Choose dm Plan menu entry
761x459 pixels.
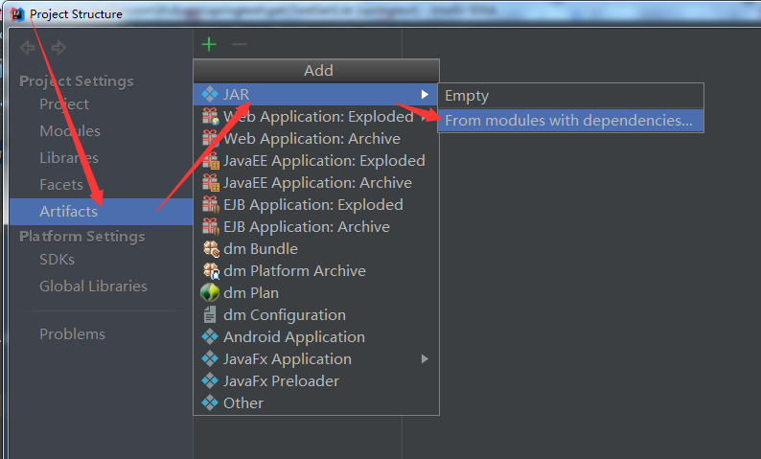tap(316, 292)
